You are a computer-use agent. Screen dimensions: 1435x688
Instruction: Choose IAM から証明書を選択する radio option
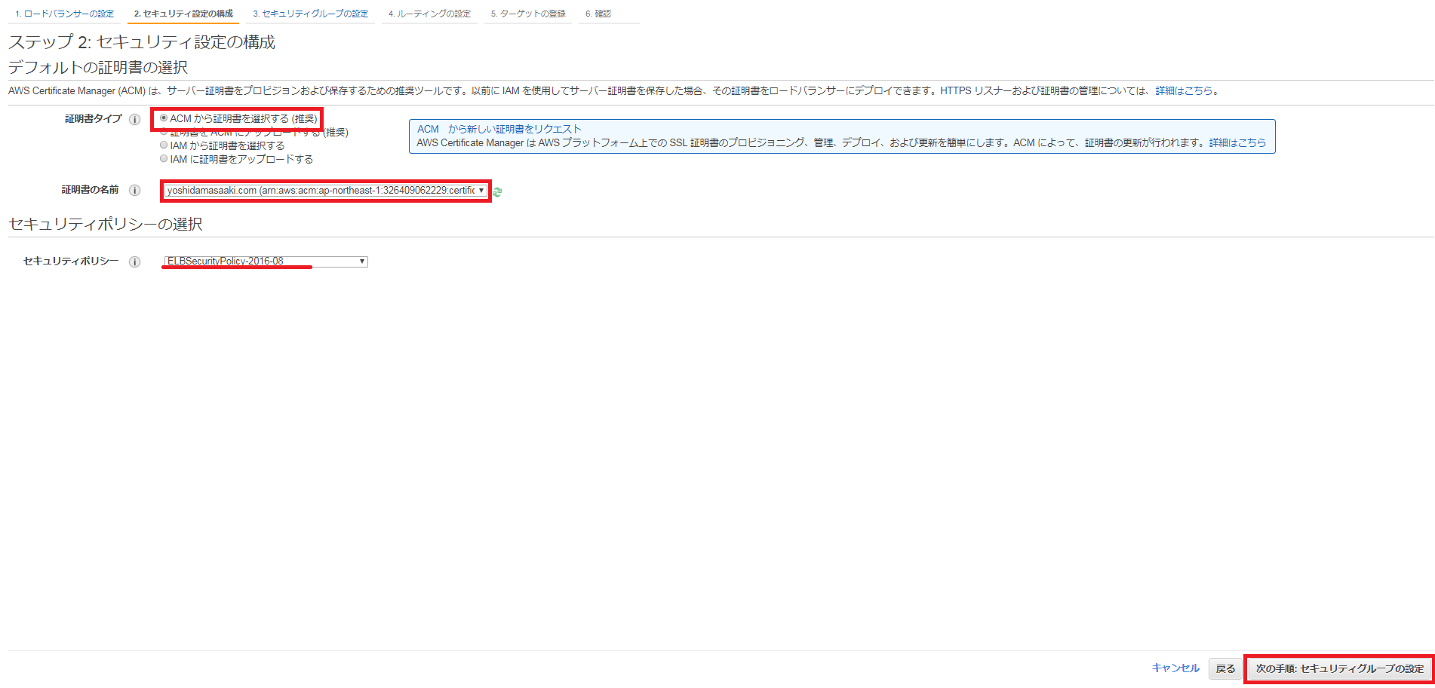(x=164, y=145)
